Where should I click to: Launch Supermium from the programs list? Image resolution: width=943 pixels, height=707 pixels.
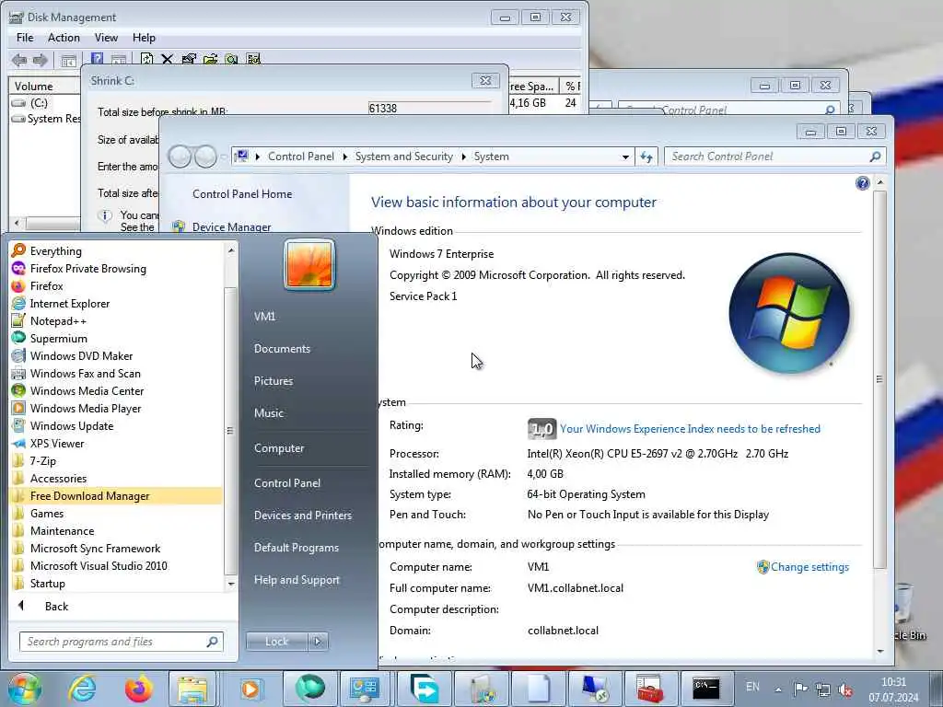tap(58, 339)
